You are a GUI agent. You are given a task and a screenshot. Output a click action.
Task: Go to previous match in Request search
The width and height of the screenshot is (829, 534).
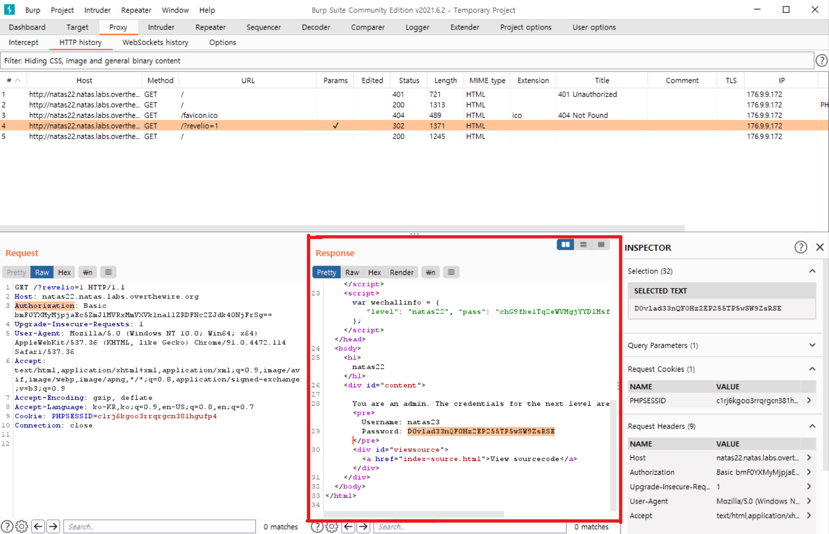[38, 526]
